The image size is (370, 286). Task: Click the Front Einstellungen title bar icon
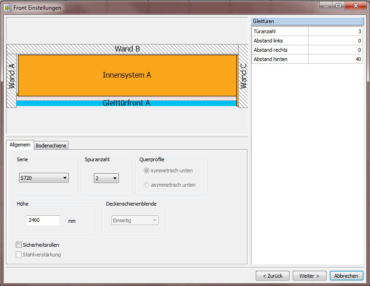click(6, 7)
